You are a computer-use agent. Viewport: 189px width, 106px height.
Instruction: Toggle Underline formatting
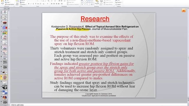33,4
